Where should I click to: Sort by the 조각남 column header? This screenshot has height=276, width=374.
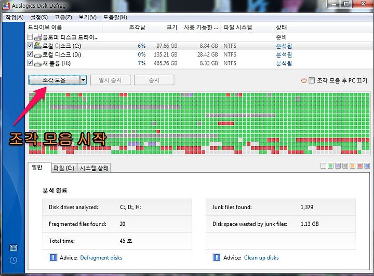125,27
